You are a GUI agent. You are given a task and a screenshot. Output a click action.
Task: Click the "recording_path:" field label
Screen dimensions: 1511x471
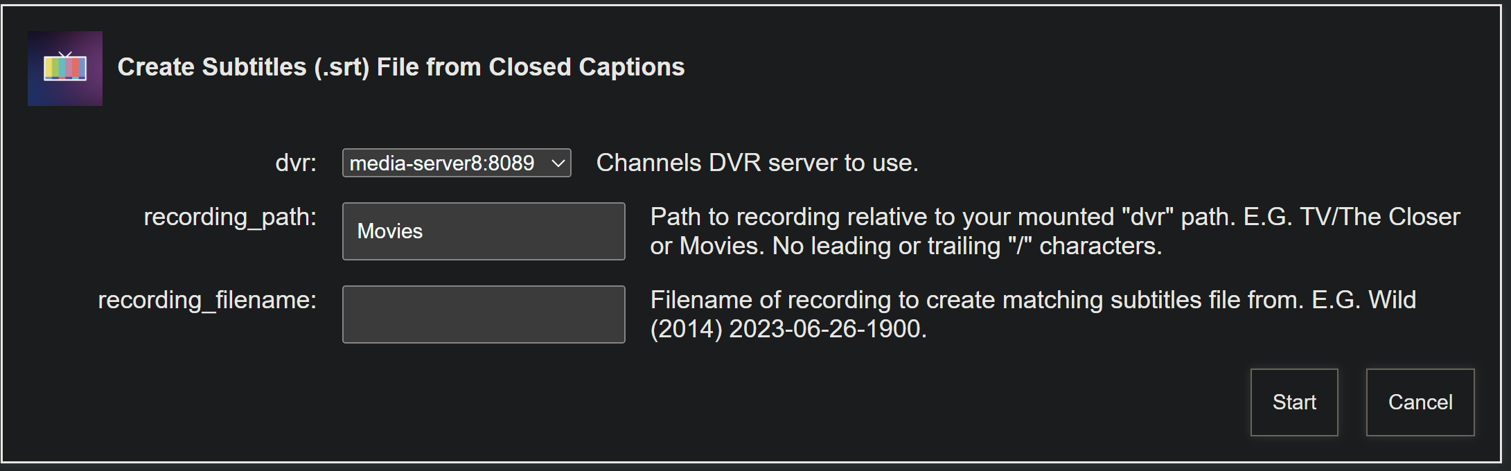click(230, 217)
